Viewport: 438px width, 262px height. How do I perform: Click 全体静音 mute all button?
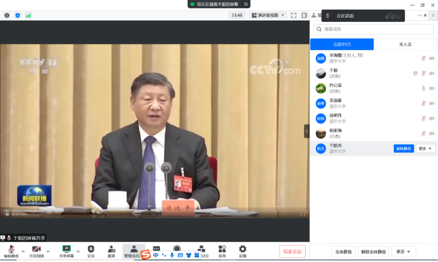[343, 252]
